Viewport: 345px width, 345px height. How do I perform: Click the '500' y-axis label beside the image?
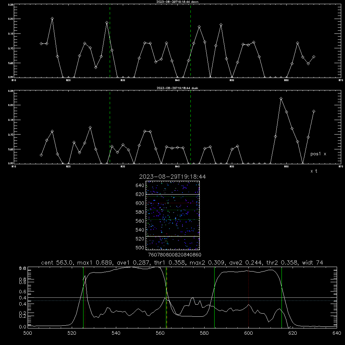pyautogui.click(x=140, y=248)
